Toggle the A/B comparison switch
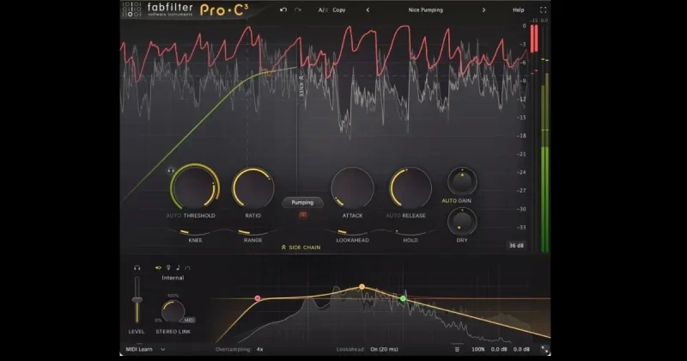 pos(323,9)
